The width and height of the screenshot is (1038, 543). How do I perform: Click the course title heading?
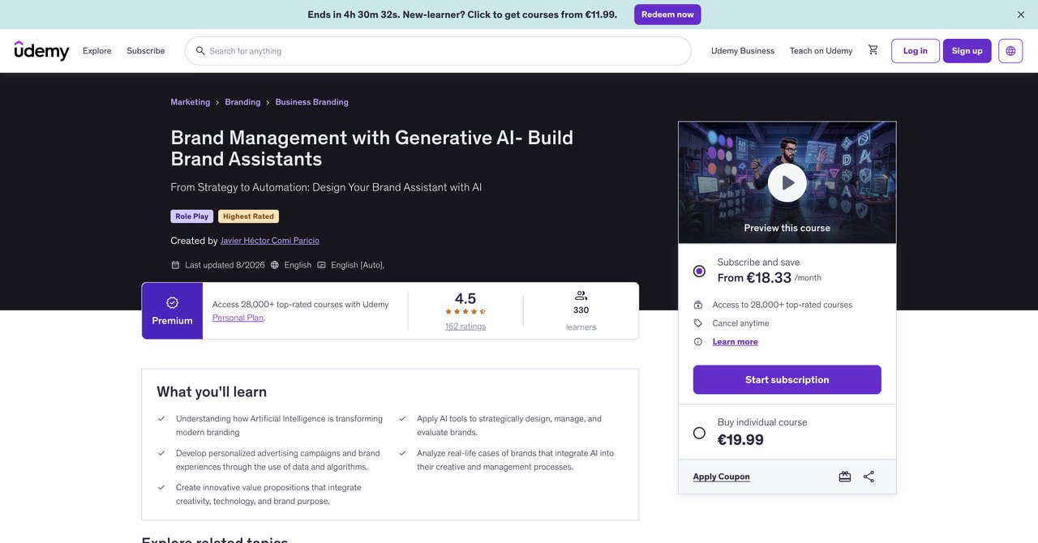click(372, 148)
